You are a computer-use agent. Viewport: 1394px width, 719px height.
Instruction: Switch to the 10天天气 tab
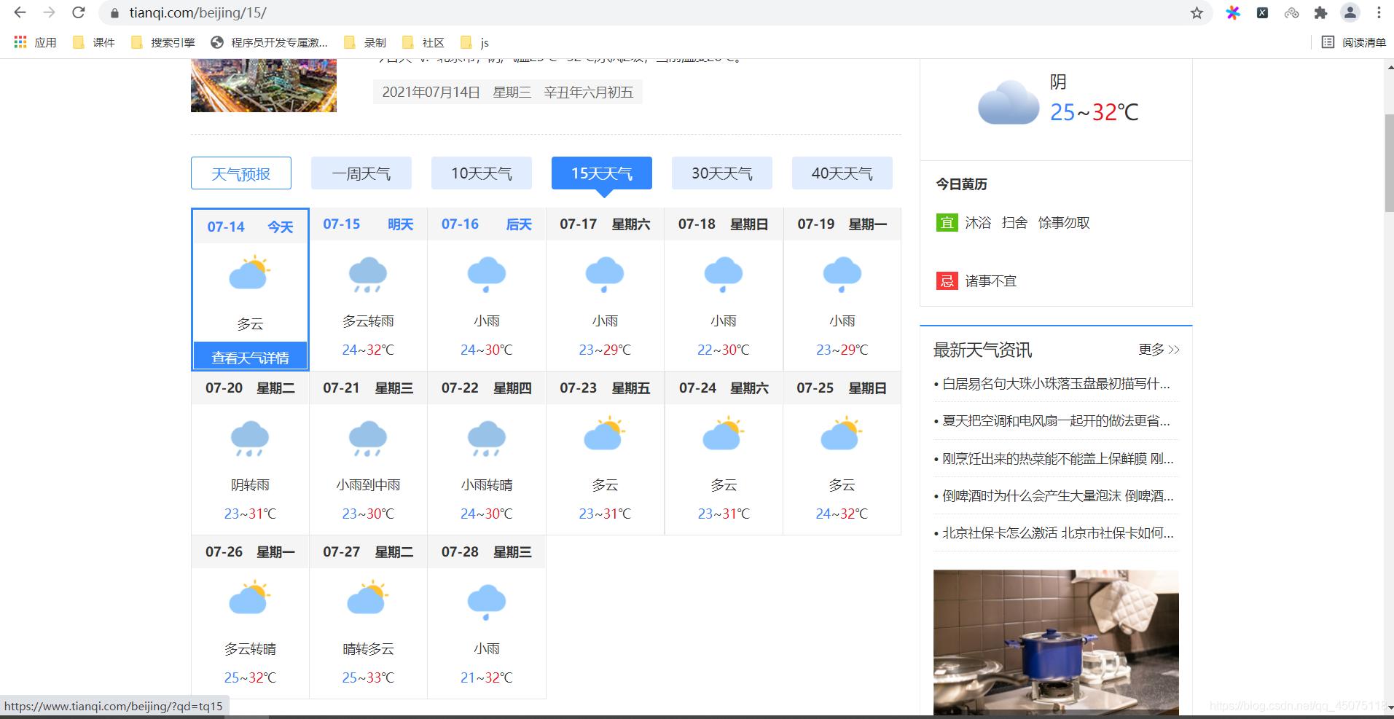click(x=481, y=173)
